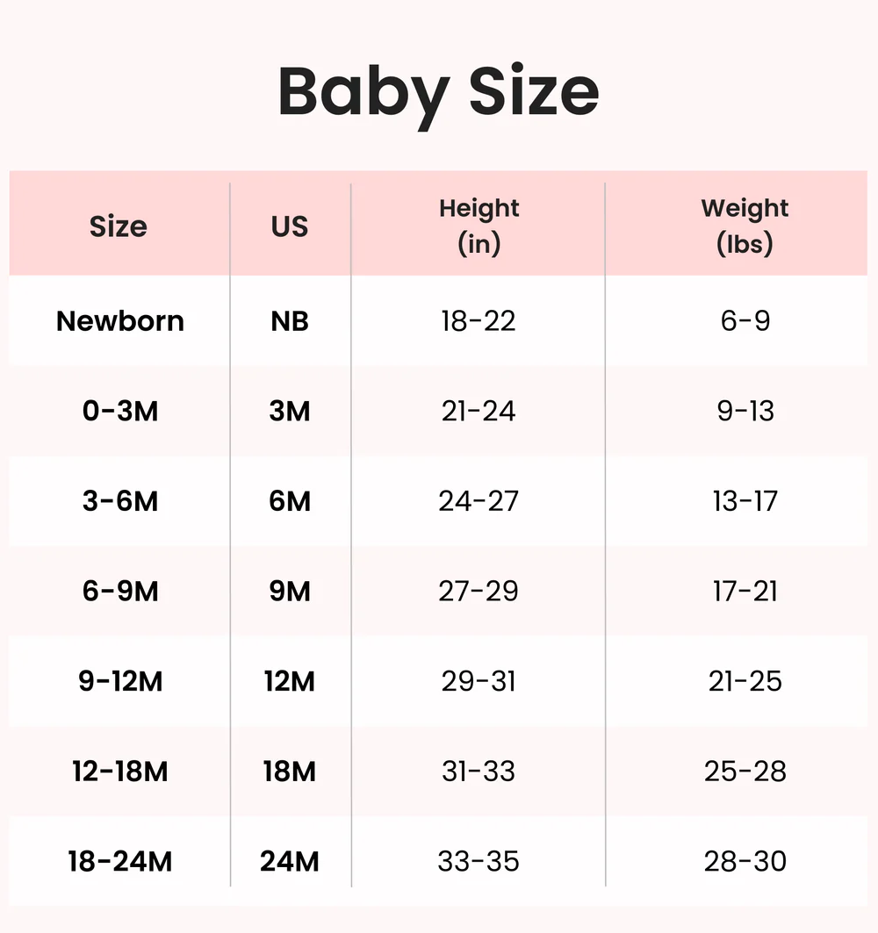
Task: Select the 6M US size cell
Action: click(x=290, y=501)
